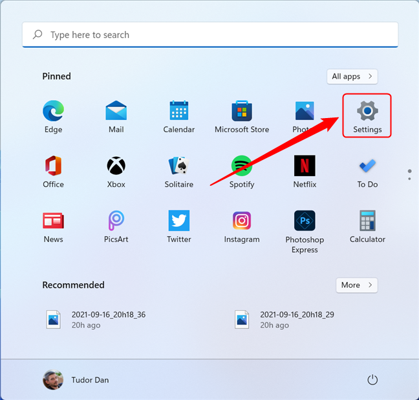Open Microsoft Store
This screenshot has height=400, width=419.
point(242,117)
